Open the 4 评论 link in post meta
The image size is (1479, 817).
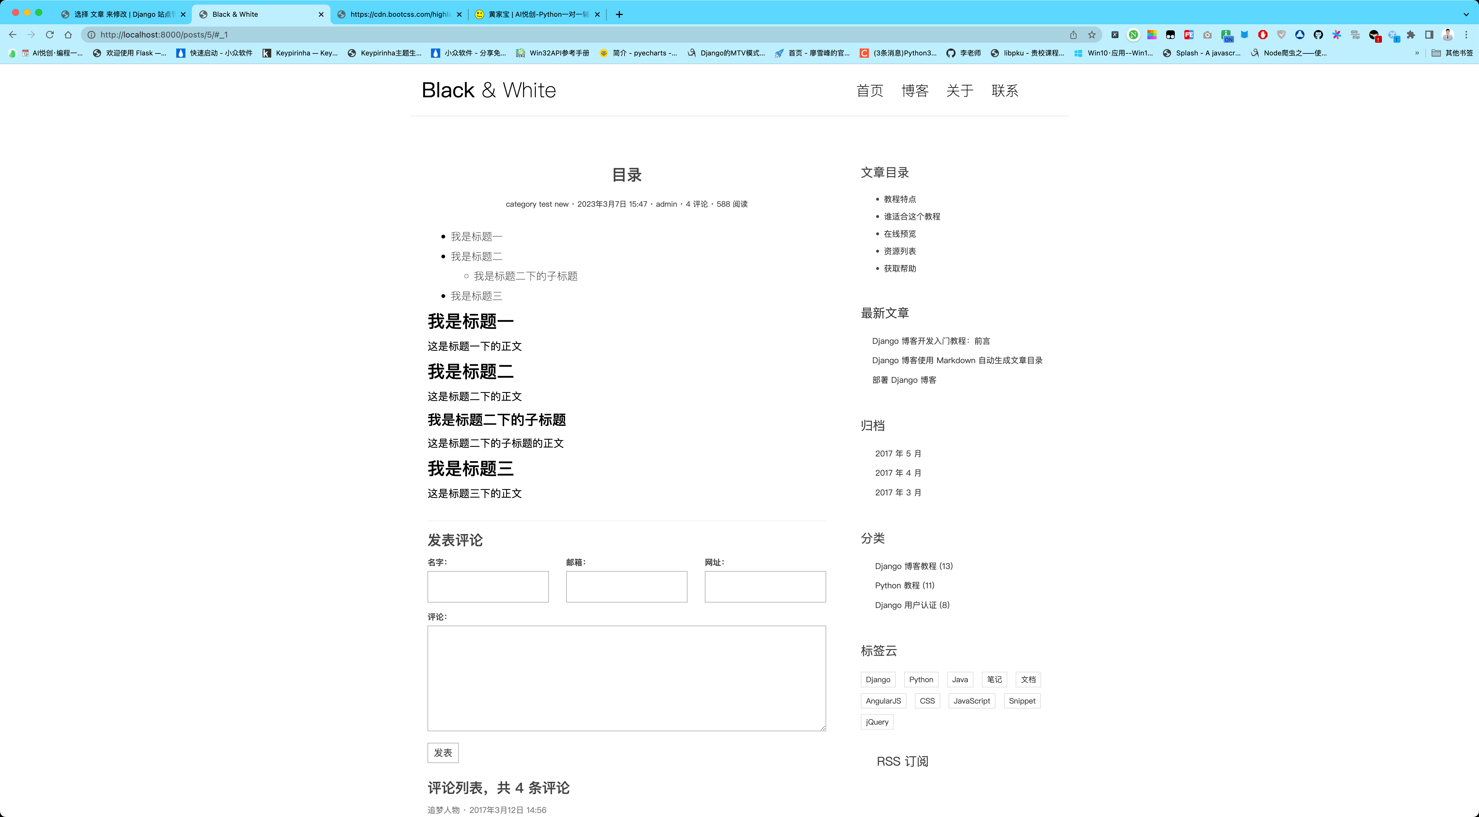(696, 204)
